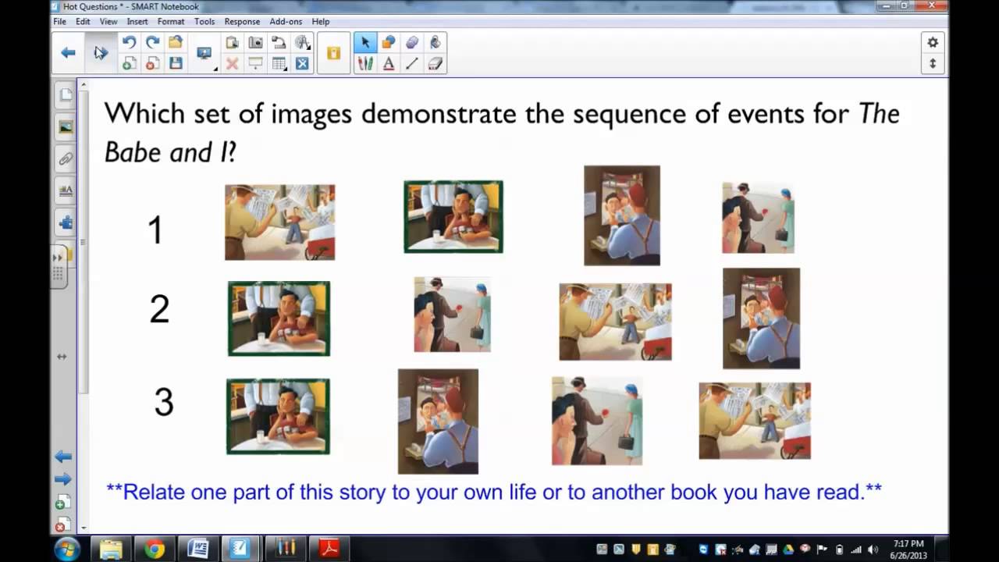Open the View menu
The width and height of the screenshot is (999, 562).
coord(108,22)
